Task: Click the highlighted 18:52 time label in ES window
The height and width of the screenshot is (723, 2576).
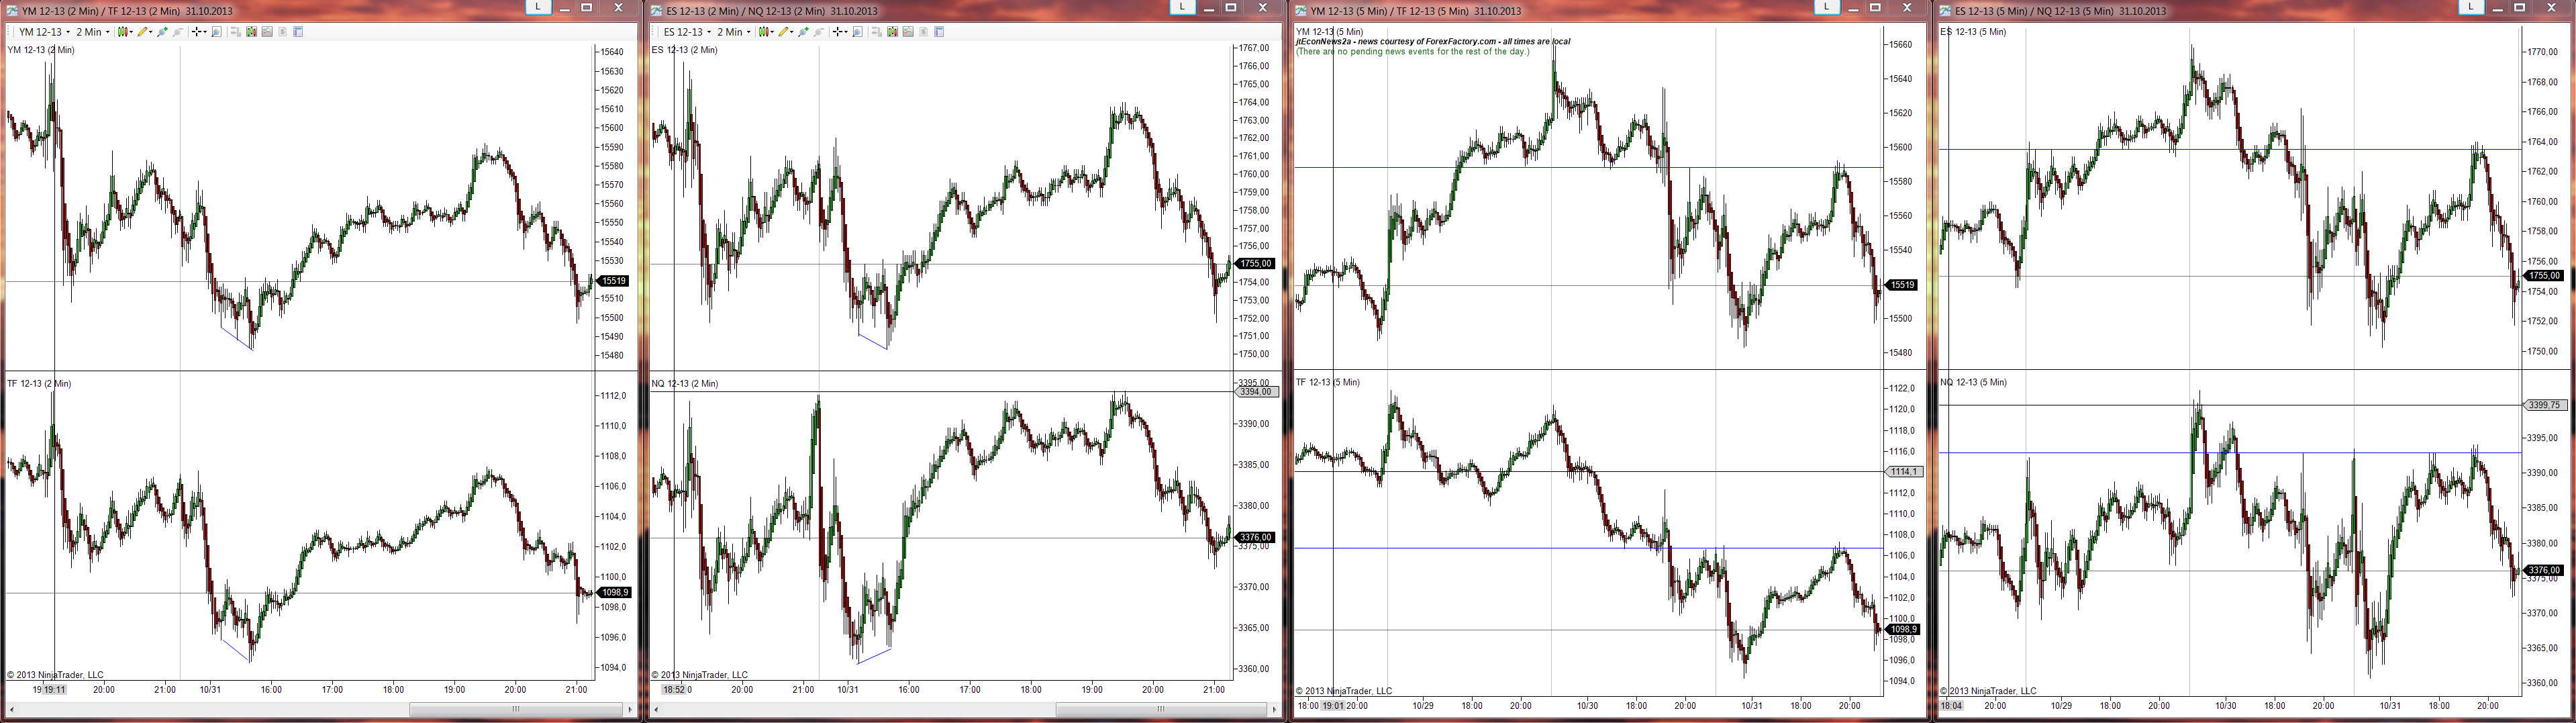Action: pyautogui.click(x=675, y=689)
